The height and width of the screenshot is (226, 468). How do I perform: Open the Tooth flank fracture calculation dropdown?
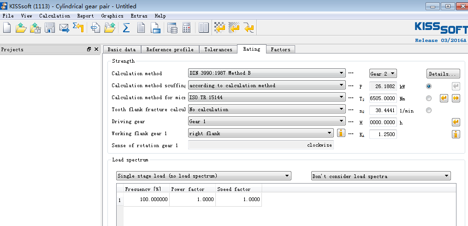coord(267,109)
